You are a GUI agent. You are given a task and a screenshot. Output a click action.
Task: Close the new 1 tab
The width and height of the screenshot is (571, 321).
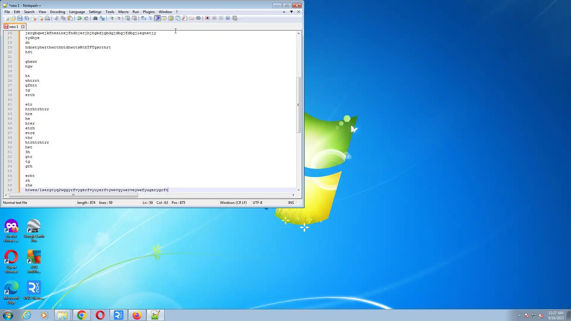click(23, 27)
